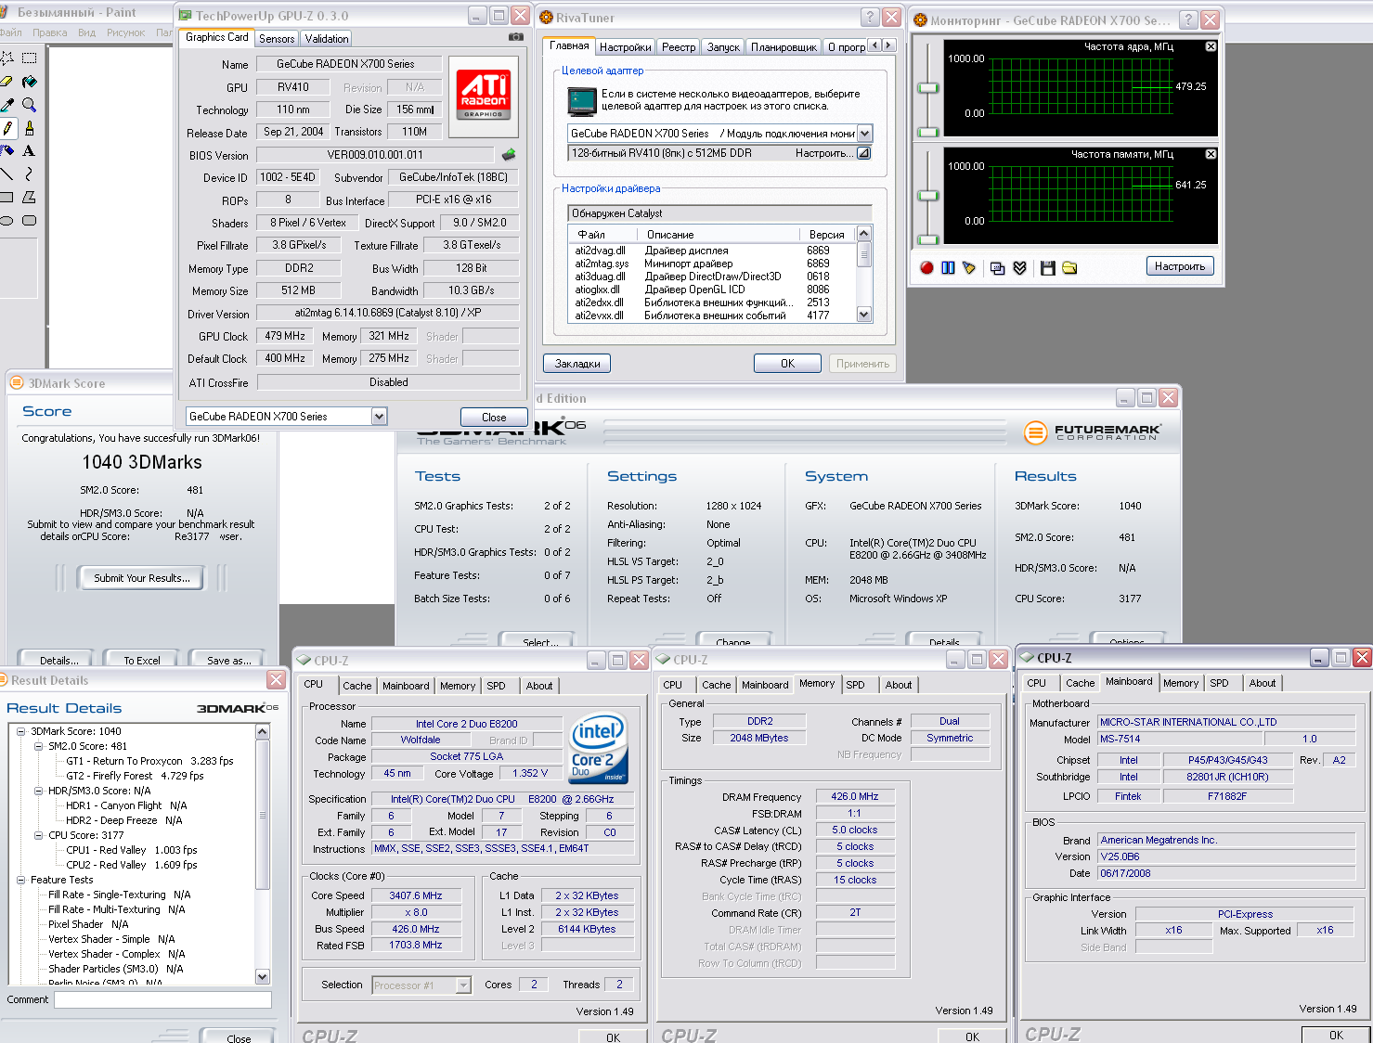
Task: Click the double chevron icon in the monitoring toolbar
Action: pyautogui.click(x=1019, y=267)
